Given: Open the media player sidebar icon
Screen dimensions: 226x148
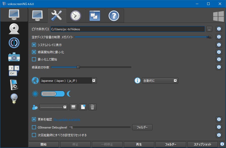Looking at the screenshot, I should (14, 84).
